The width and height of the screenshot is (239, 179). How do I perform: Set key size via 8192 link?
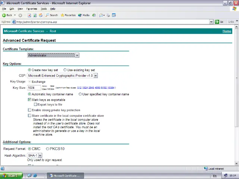coord(104,88)
